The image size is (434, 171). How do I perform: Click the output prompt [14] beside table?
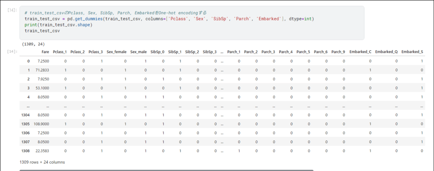(x=12, y=52)
